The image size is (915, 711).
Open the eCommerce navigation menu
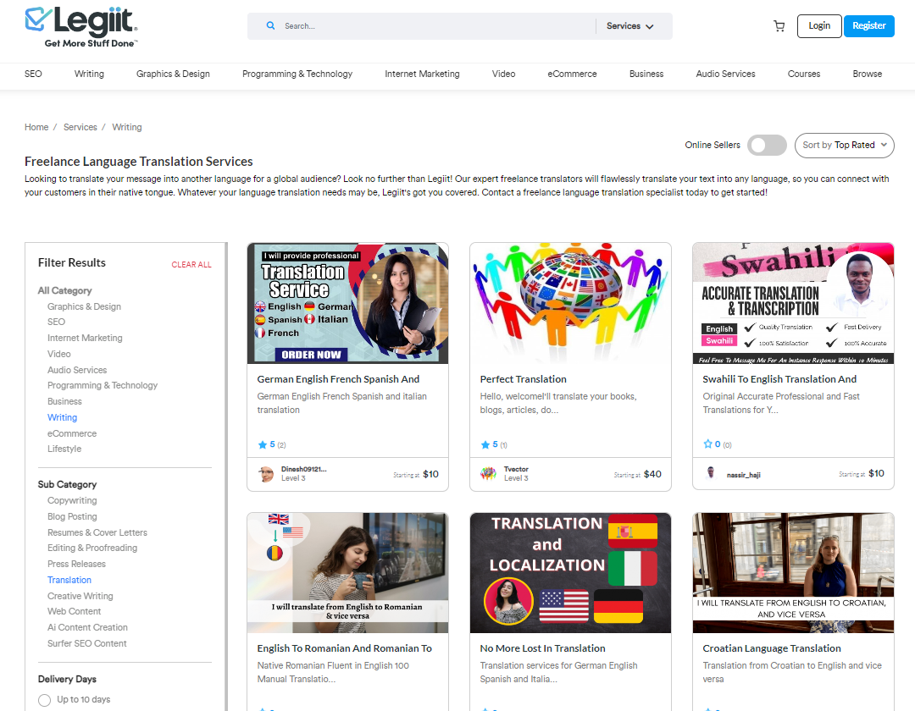pos(573,74)
